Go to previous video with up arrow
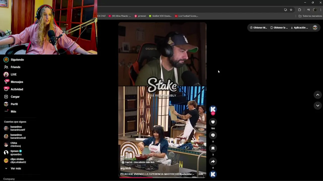This screenshot has width=323, height=181. pos(318,95)
